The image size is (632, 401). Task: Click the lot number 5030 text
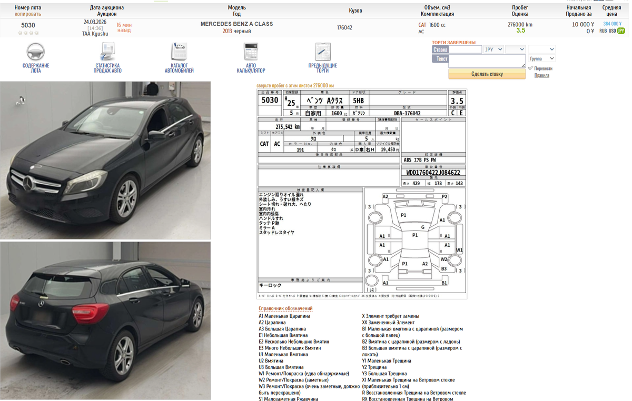pyautogui.click(x=28, y=25)
